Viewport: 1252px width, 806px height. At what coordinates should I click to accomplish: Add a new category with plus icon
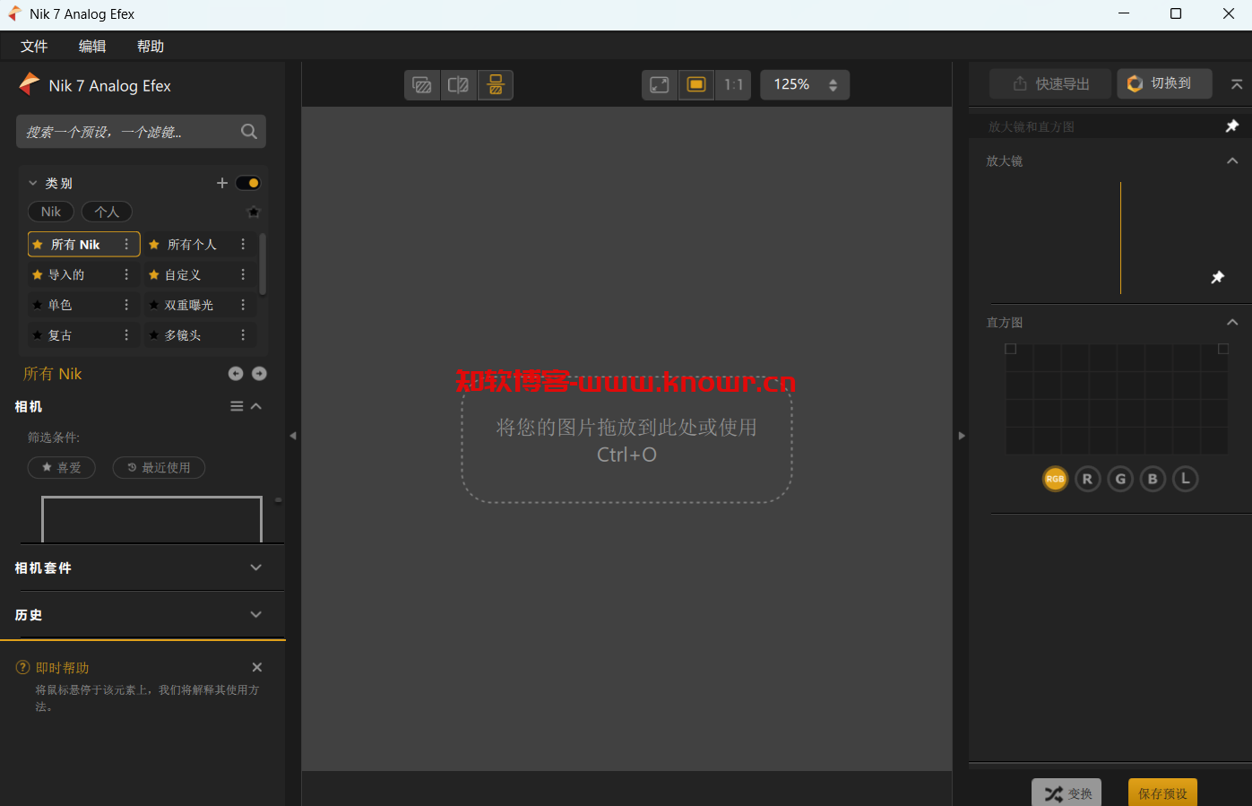click(x=222, y=183)
